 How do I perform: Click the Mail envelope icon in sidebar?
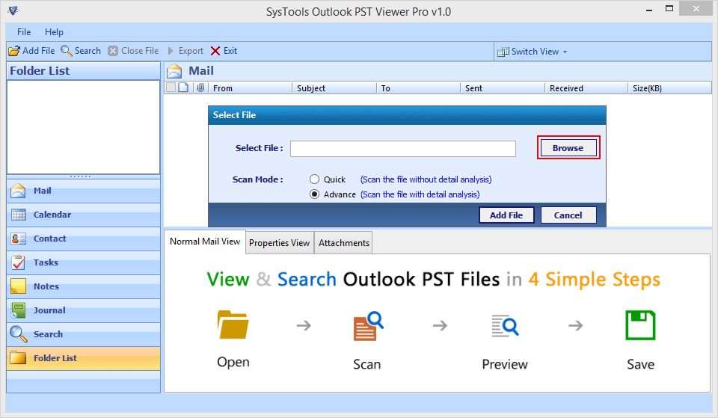tap(18, 191)
